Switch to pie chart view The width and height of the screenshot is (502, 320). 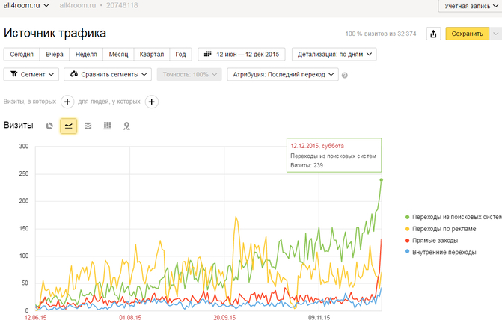click(49, 126)
